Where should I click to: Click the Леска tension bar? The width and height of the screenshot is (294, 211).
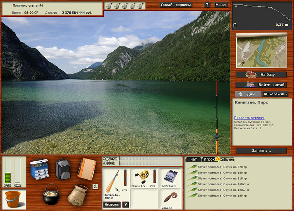[x=151, y=163]
